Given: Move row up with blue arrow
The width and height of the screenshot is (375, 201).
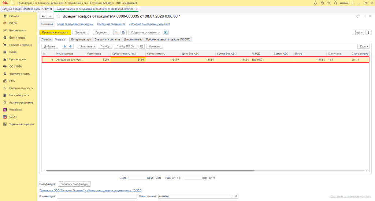Looking at the screenshot, I should tap(64, 46).
